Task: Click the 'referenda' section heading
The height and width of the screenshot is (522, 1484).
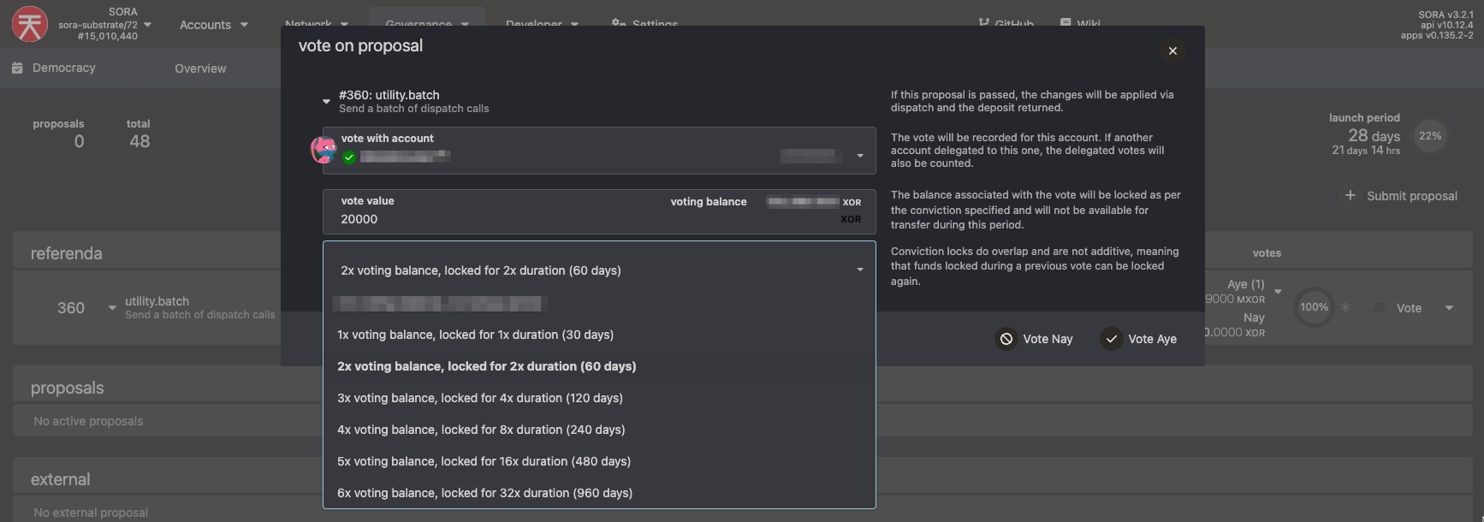Action: (66, 253)
